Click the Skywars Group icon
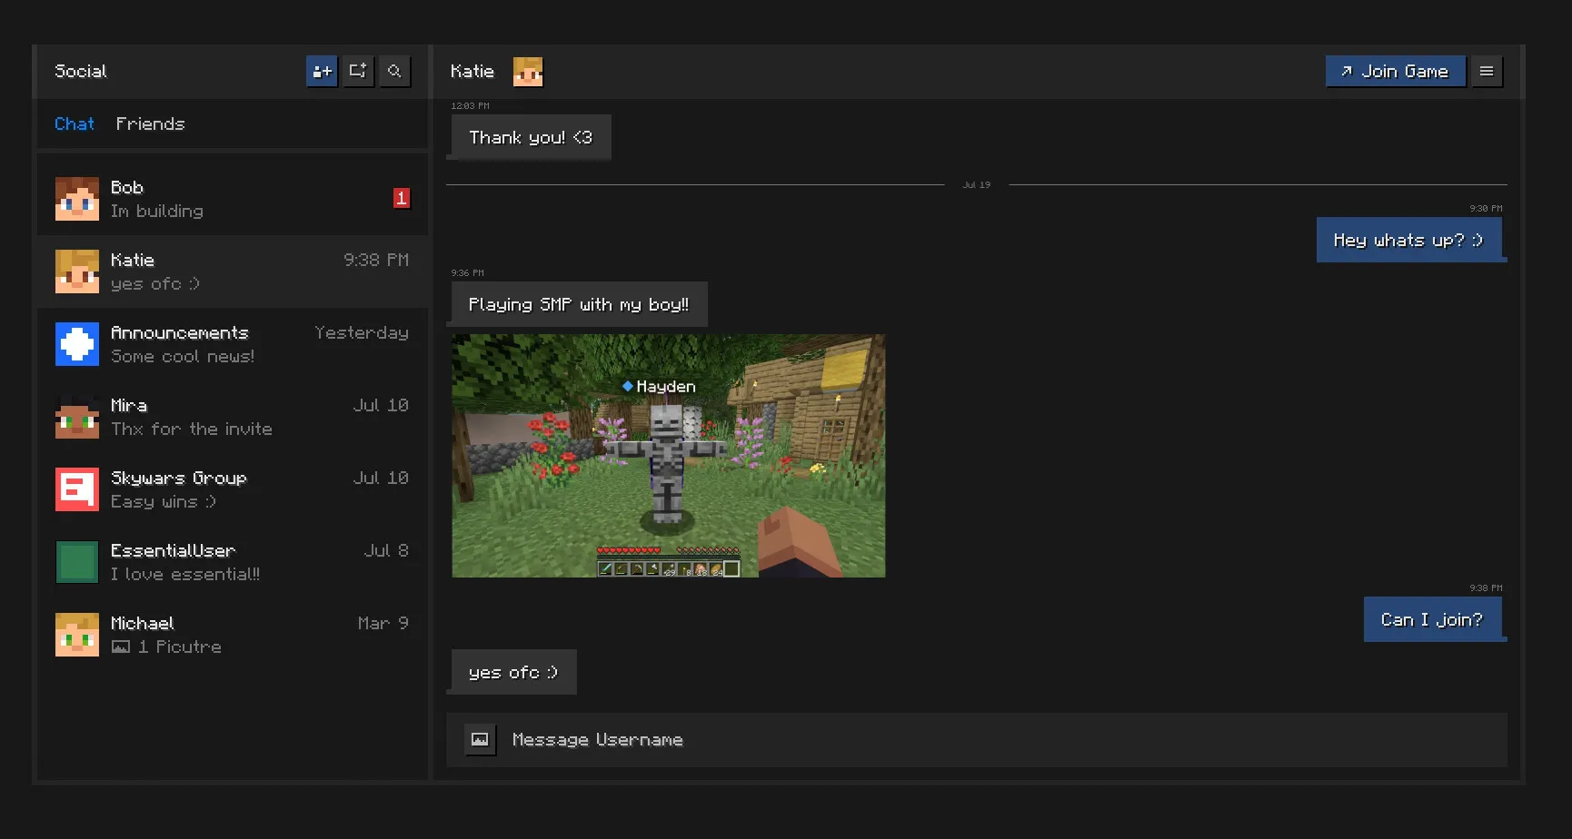This screenshot has height=839, width=1572. [77, 489]
